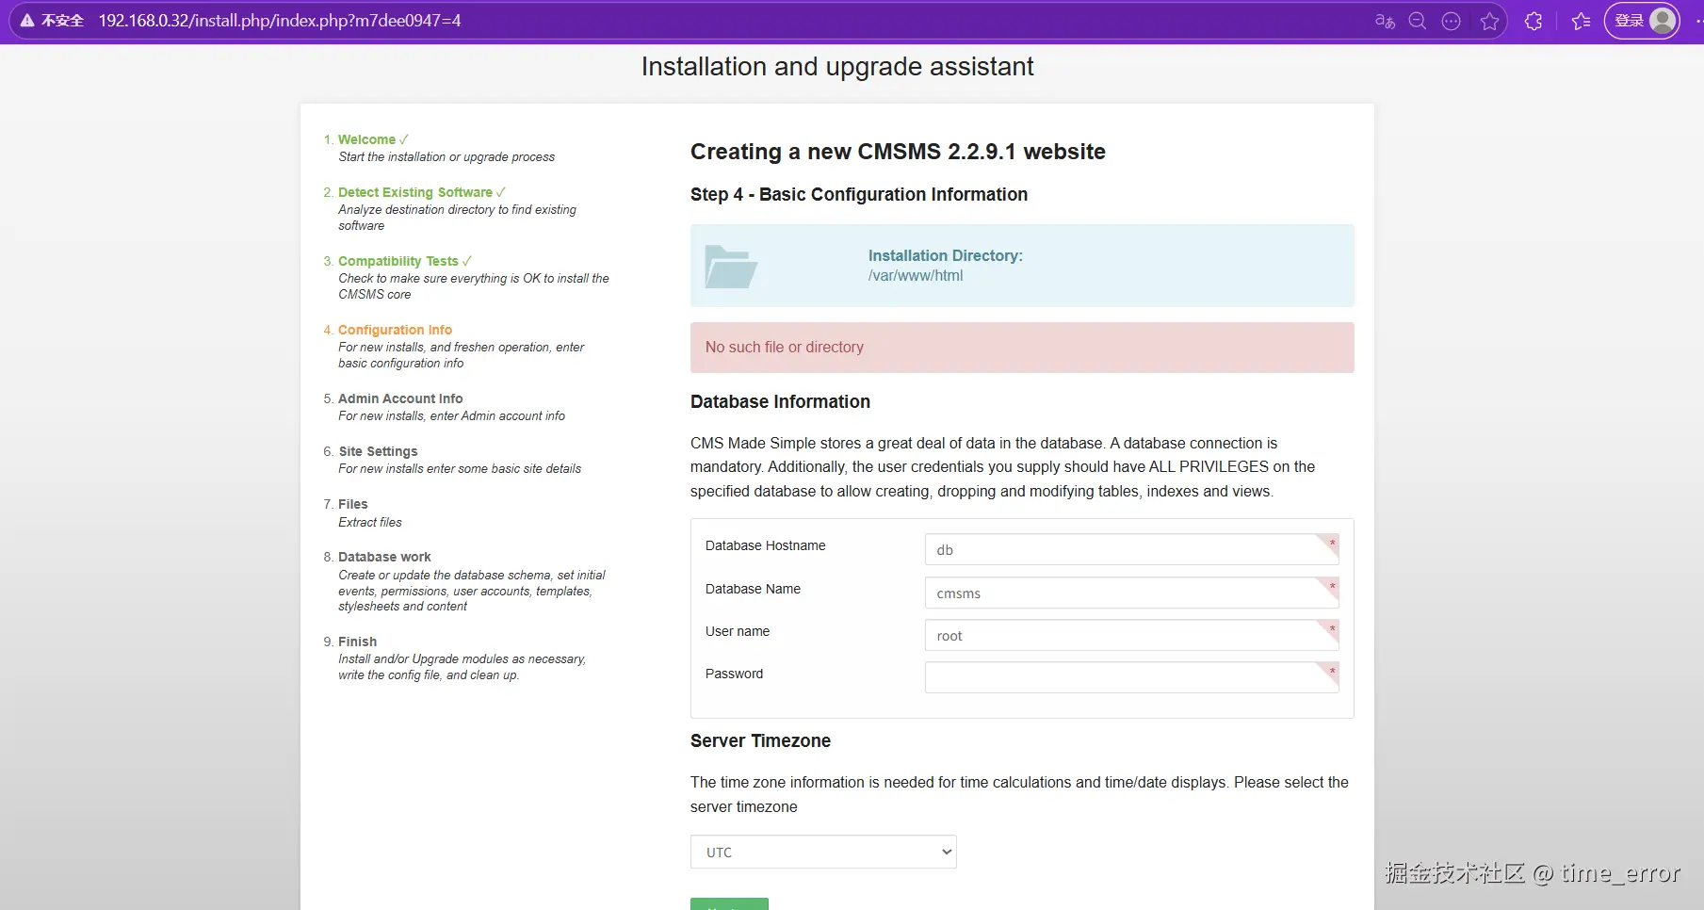Image resolution: width=1704 pixels, height=910 pixels.
Task: Click the "User name" label
Action: (738, 631)
